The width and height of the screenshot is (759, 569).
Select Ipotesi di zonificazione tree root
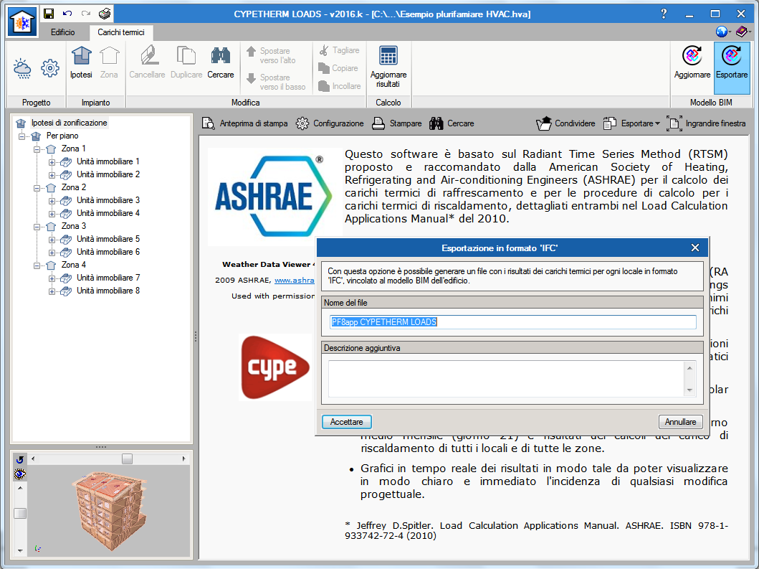click(70, 123)
